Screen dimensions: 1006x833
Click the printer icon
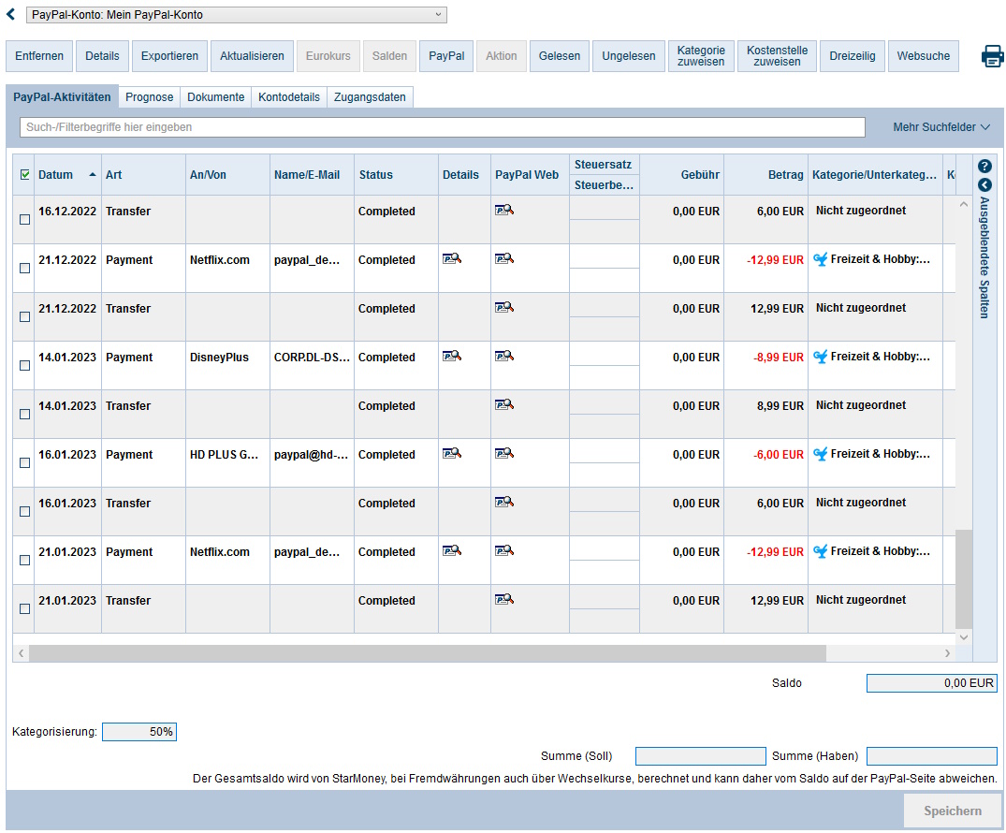pos(992,56)
